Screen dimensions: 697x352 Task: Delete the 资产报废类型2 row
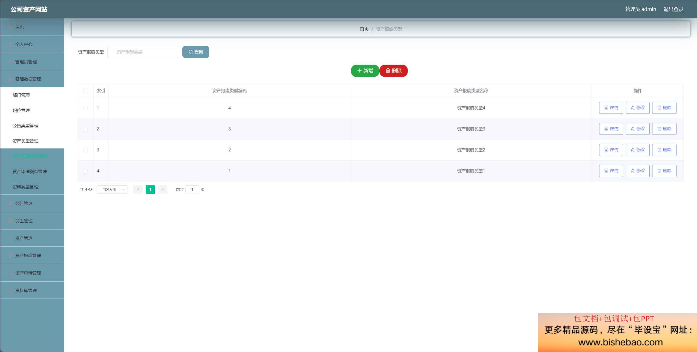[664, 150]
